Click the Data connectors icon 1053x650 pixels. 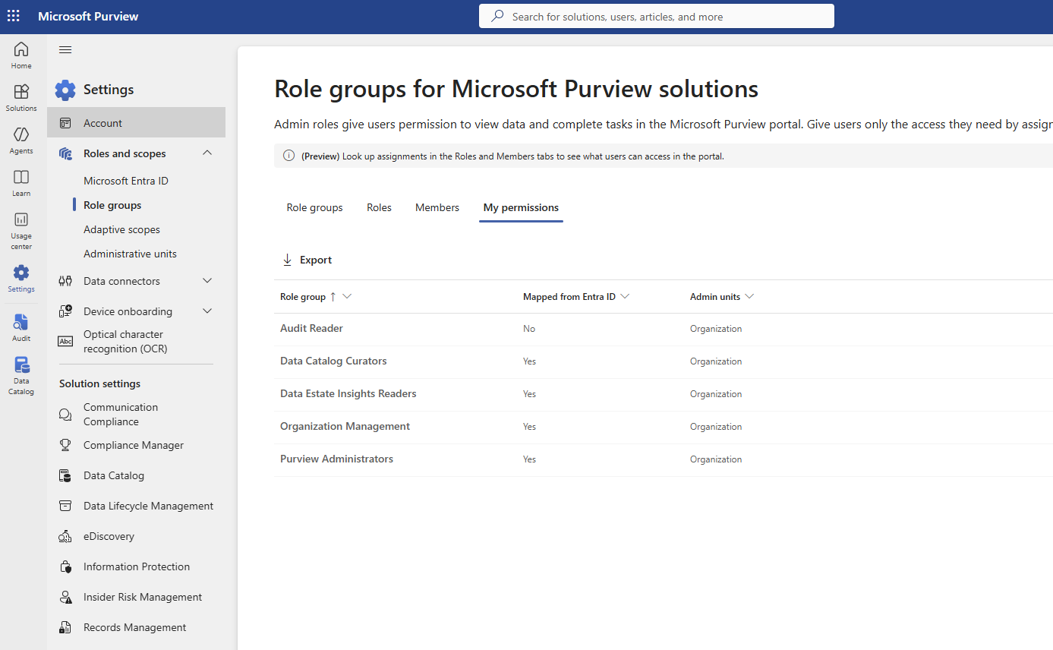pos(65,281)
